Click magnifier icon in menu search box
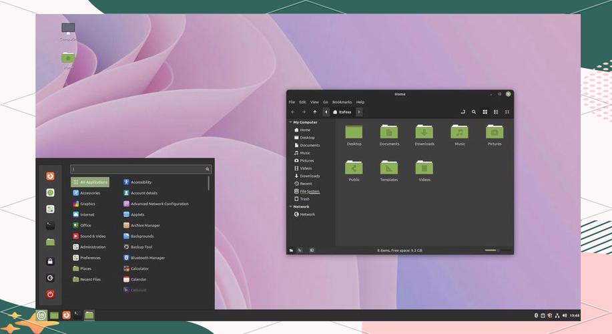 tap(208, 169)
